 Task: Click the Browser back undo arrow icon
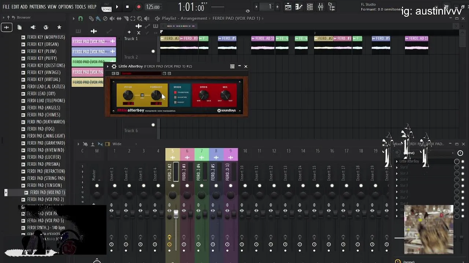[x=13, y=18]
